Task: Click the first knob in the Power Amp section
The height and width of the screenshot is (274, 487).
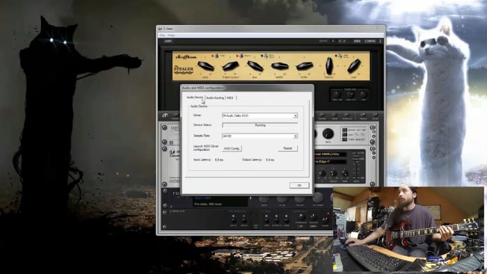Action: click(x=336, y=94)
